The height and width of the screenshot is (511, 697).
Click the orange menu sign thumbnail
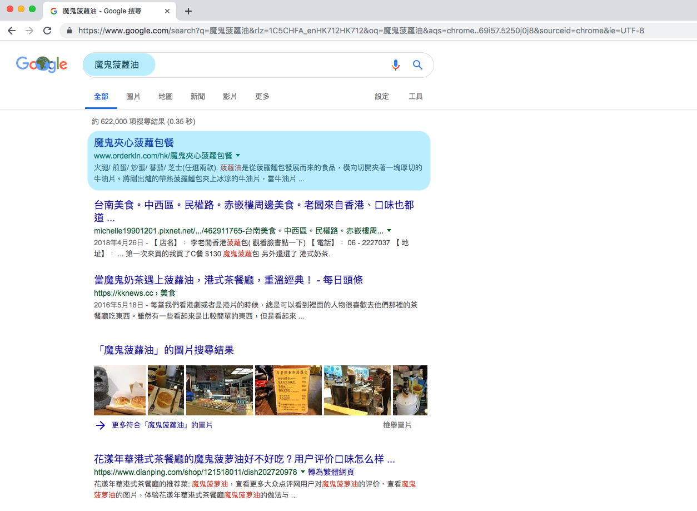click(x=288, y=390)
